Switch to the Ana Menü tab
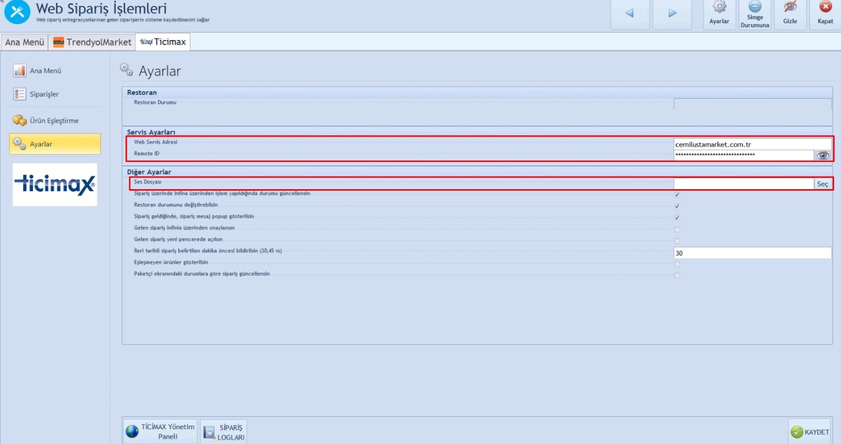841x444 pixels. (25, 42)
